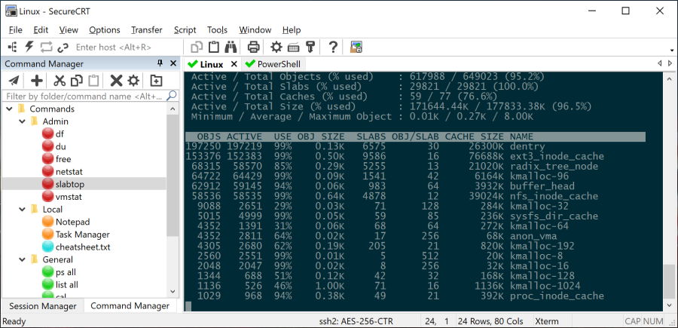Open the Transfer menu
The height and width of the screenshot is (328, 678).
[146, 29]
